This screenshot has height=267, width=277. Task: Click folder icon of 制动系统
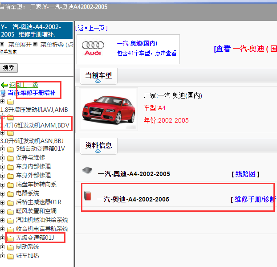click(x=10, y=247)
